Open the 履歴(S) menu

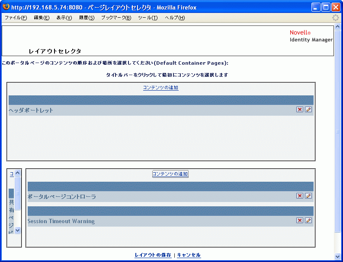[x=87, y=18]
